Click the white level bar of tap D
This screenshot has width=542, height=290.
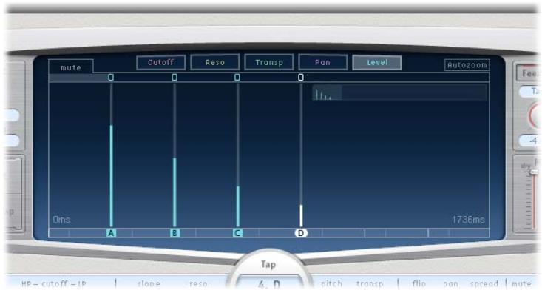tap(301, 216)
